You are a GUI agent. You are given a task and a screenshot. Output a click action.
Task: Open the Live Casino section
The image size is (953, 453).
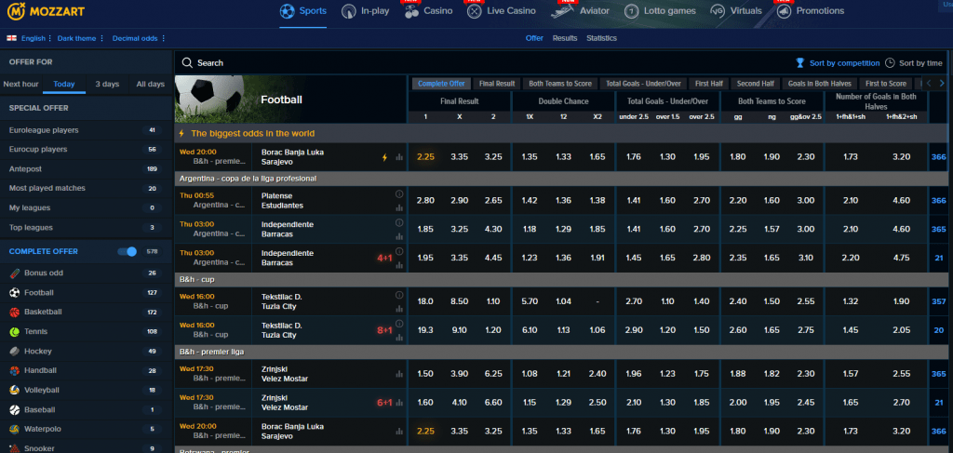coord(502,11)
